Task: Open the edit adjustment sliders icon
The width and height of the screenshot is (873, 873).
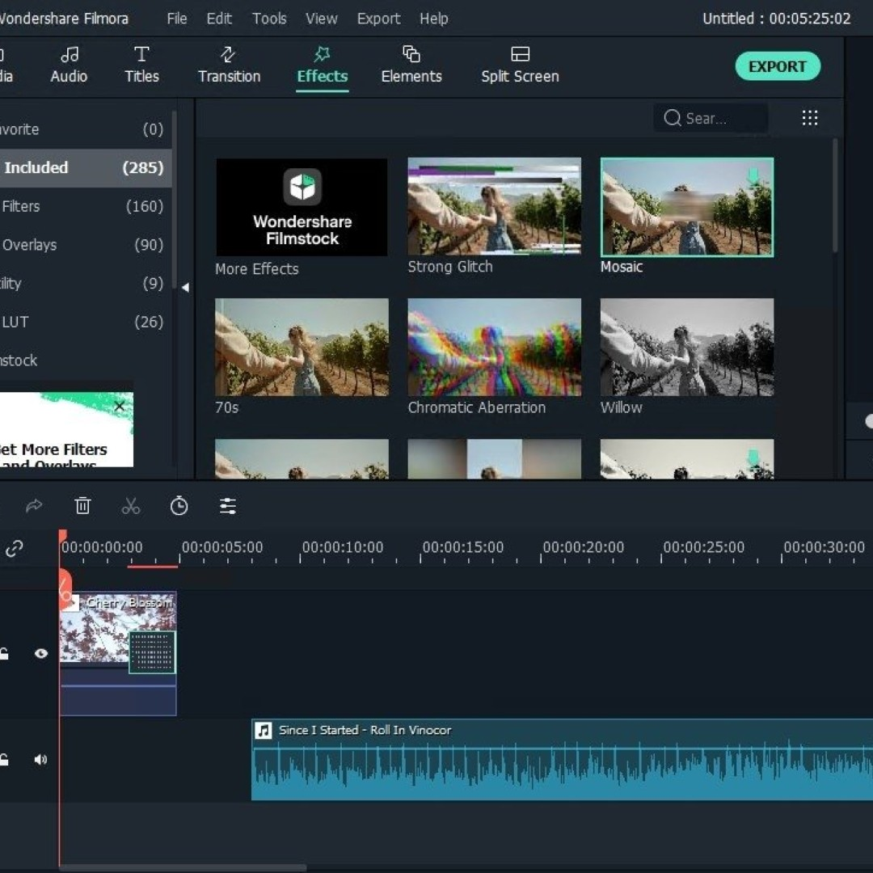Action: 228,506
